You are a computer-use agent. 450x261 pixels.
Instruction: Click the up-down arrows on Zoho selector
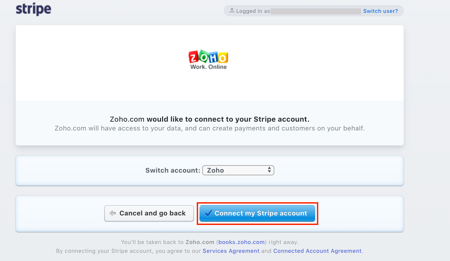pos(269,170)
